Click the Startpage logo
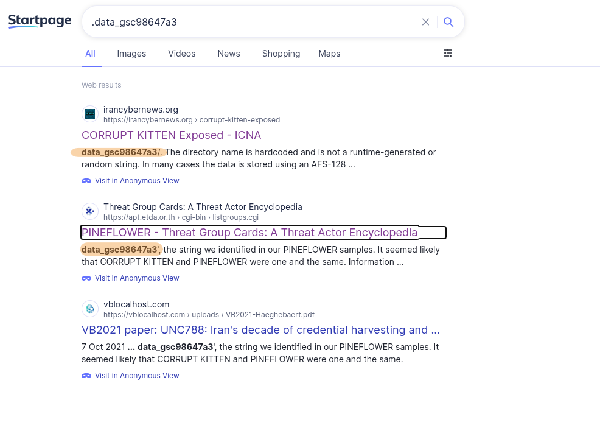The height and width of the screenshot is (425, 600). tap(39, 21)
